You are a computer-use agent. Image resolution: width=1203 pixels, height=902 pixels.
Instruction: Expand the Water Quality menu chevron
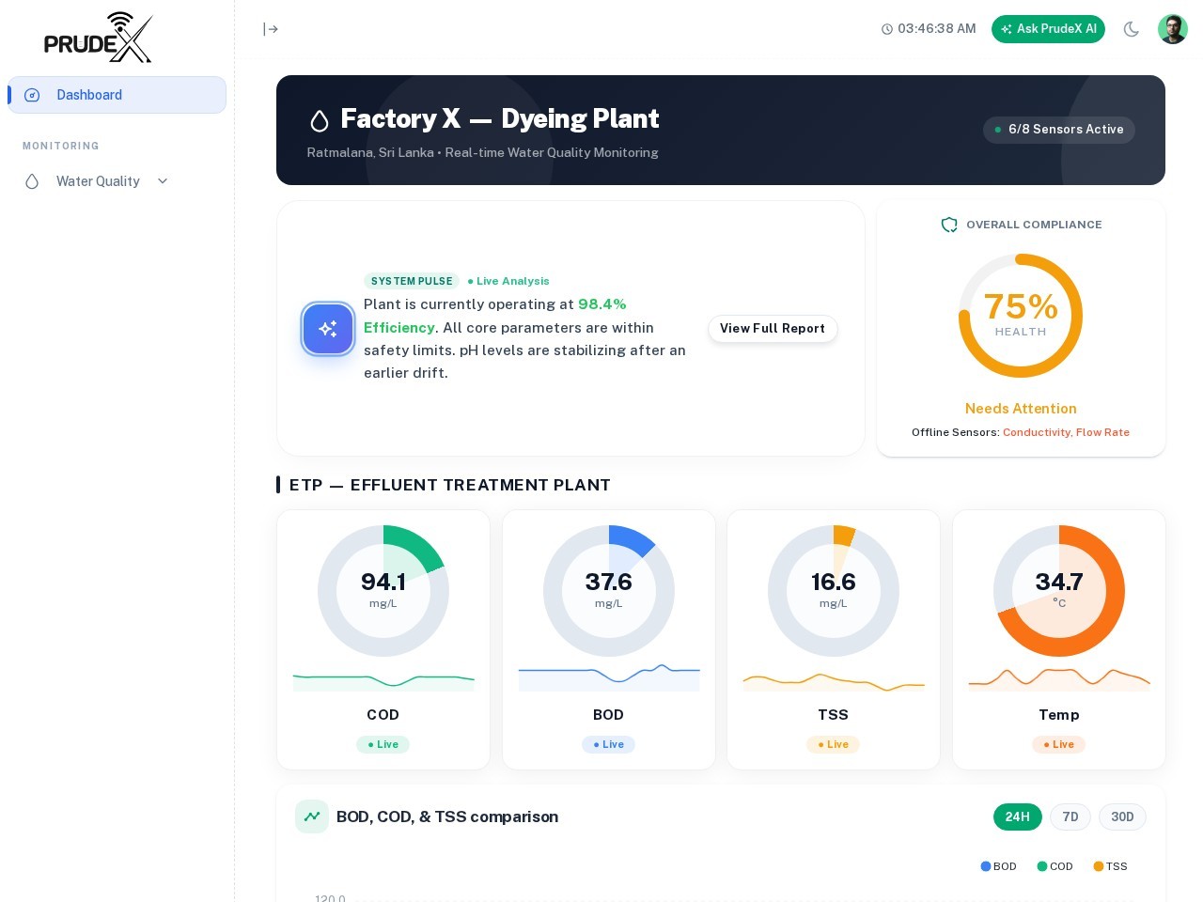coord(163,181)
